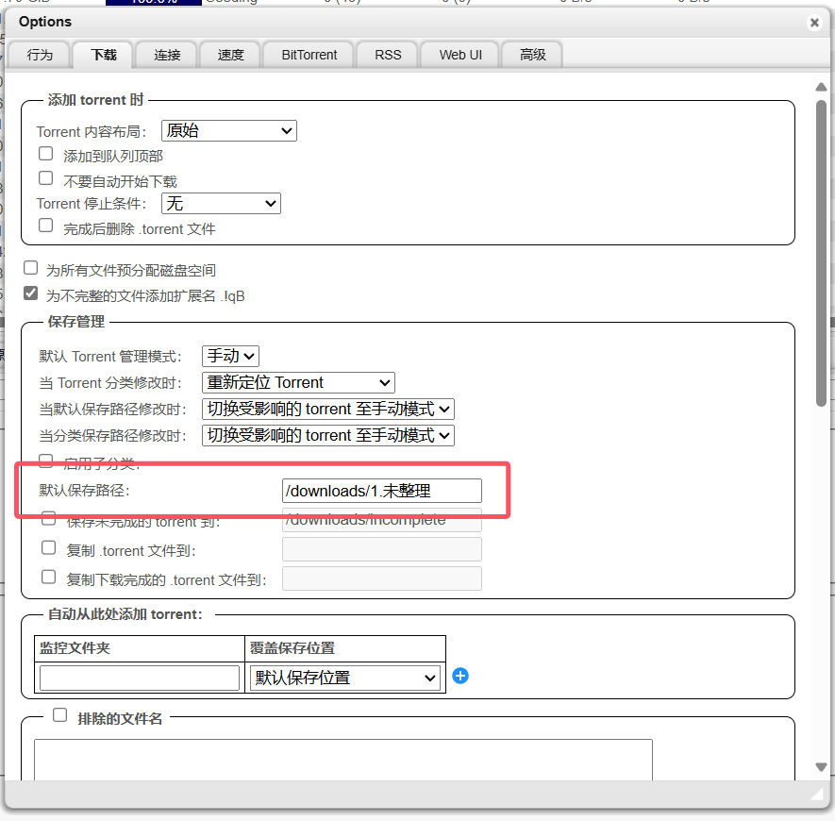Enable 添加到队列顶部 checkbox
The height and width of the screenshot is (821, 835).
tap(45, 154)
